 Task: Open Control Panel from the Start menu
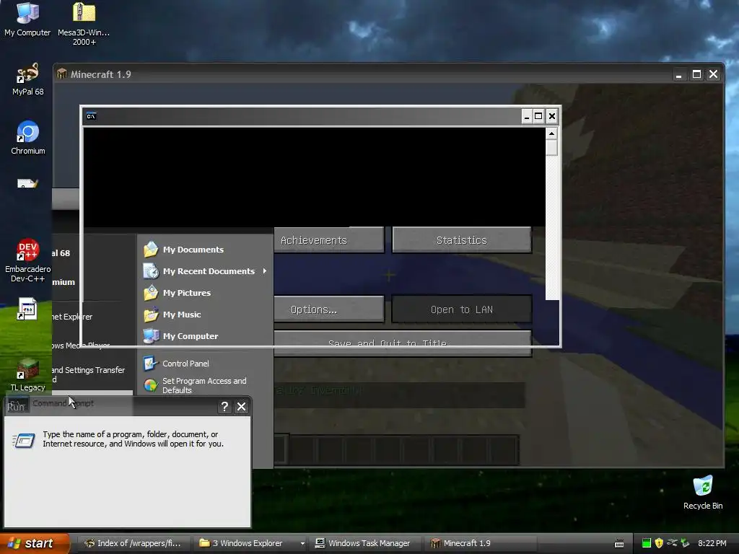[x=185, y=364]
